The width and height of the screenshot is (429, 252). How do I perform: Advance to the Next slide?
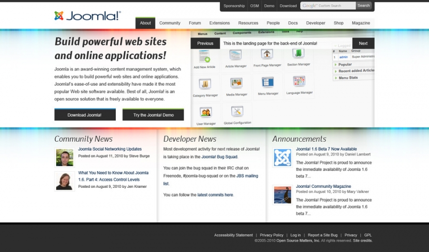point(363,43)
